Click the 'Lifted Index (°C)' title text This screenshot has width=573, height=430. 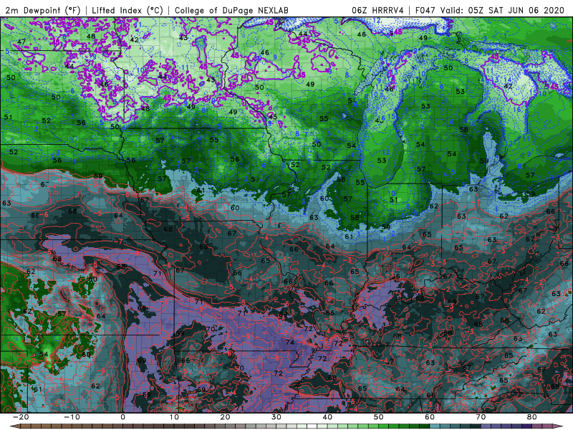pos(127,10)
